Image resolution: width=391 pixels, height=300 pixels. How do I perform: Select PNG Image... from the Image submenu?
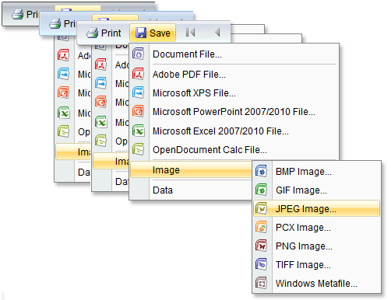pos(316,246)
